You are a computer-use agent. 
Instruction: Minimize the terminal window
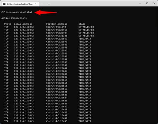tap(140, 3)
